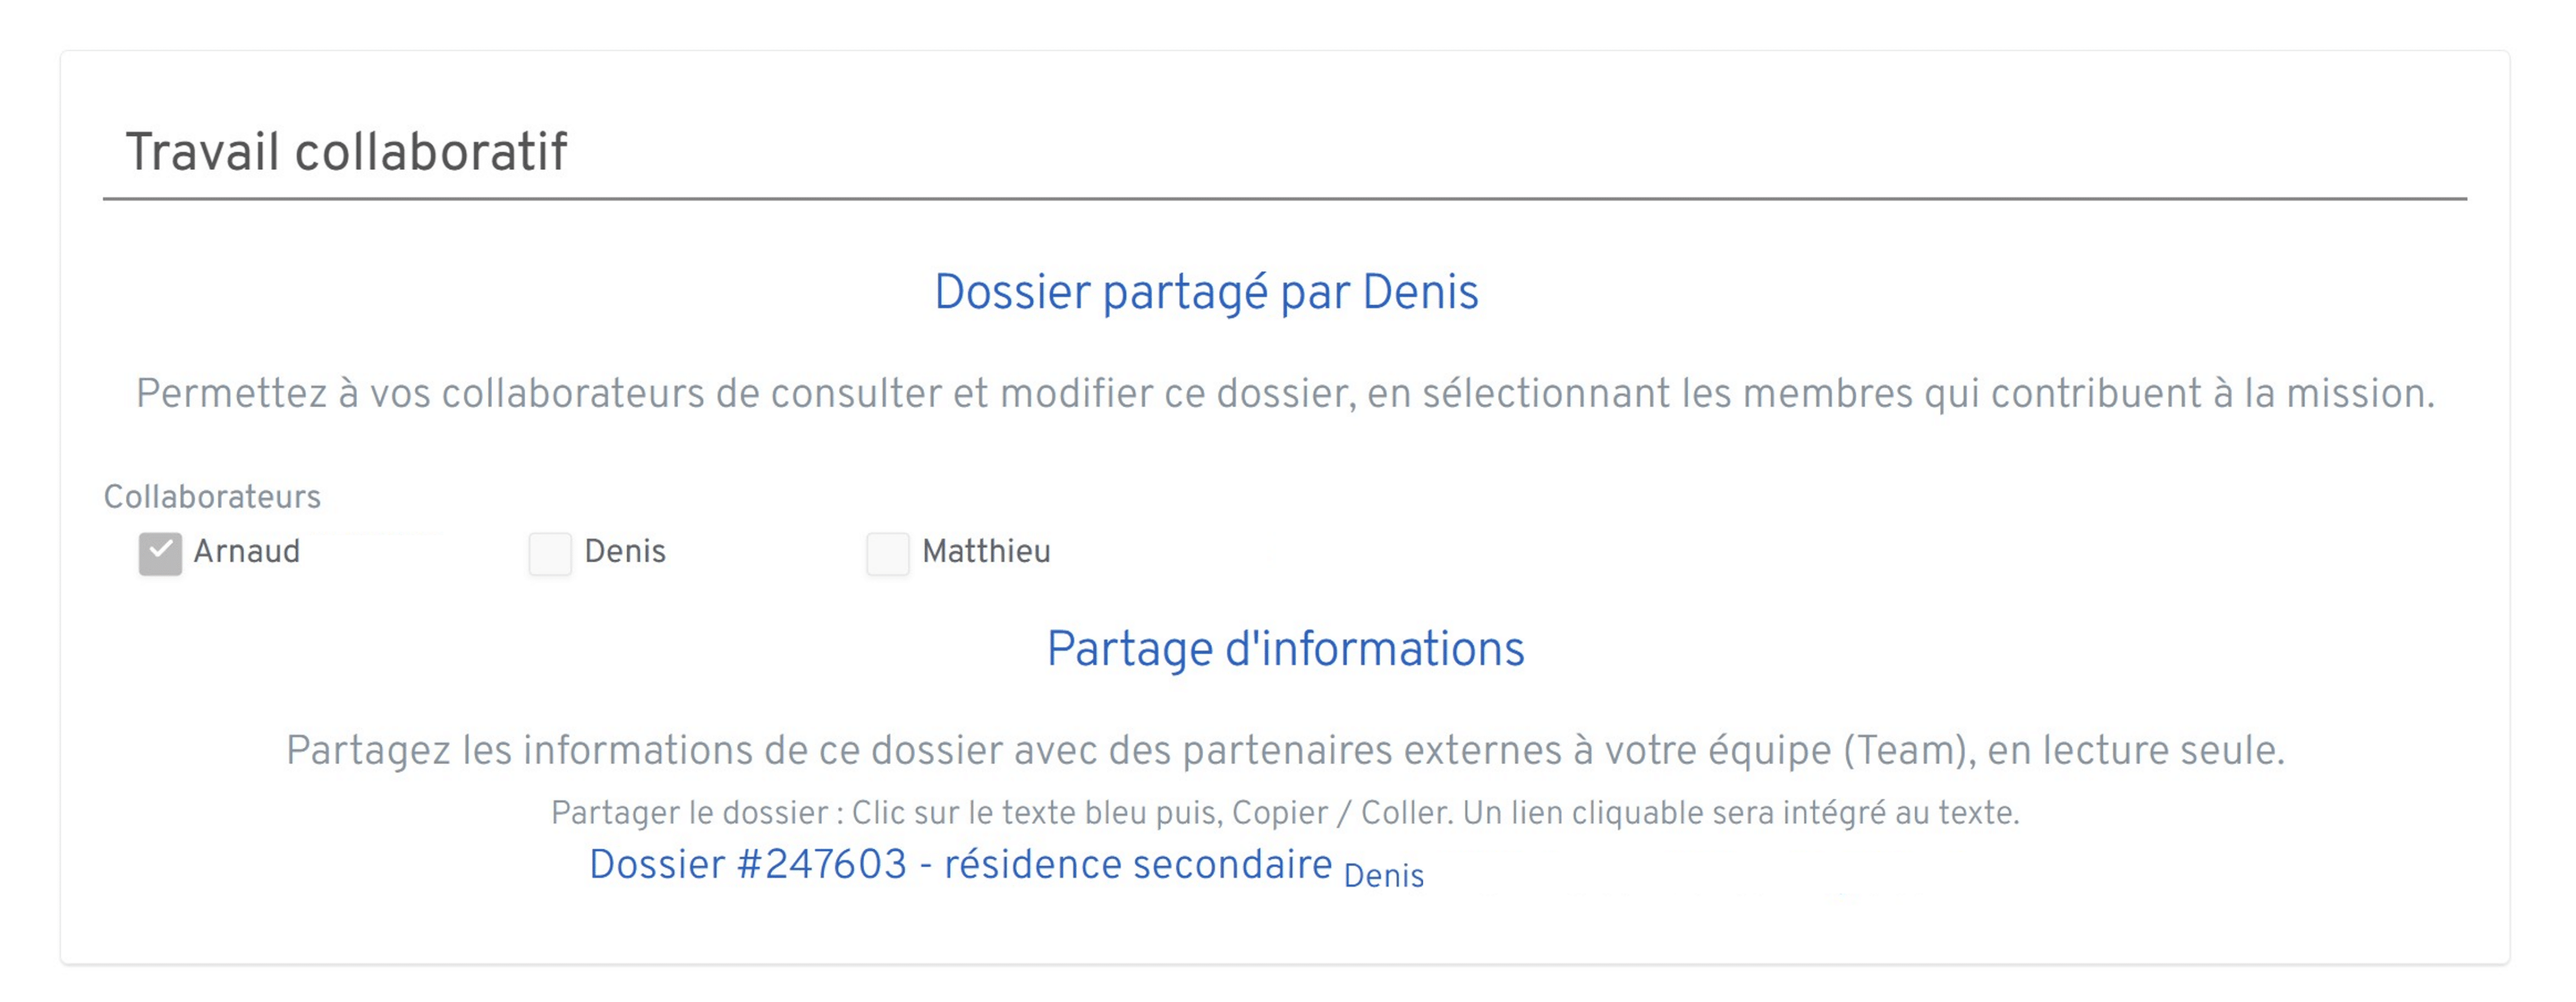
Task: Click the checked checkmark next to Arnaud
Action: click(x=160, y=551)
